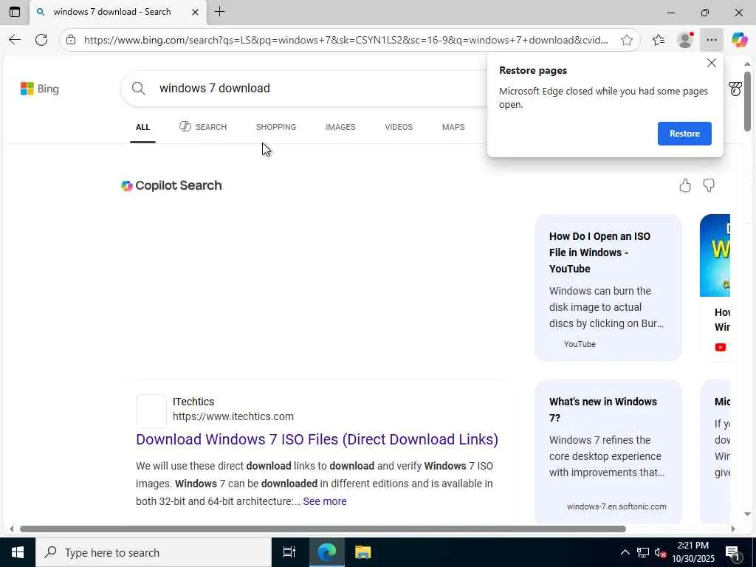Go to Bing home logo
The image size is (756, 567).
pyautogui.click(x=40, y=89)
